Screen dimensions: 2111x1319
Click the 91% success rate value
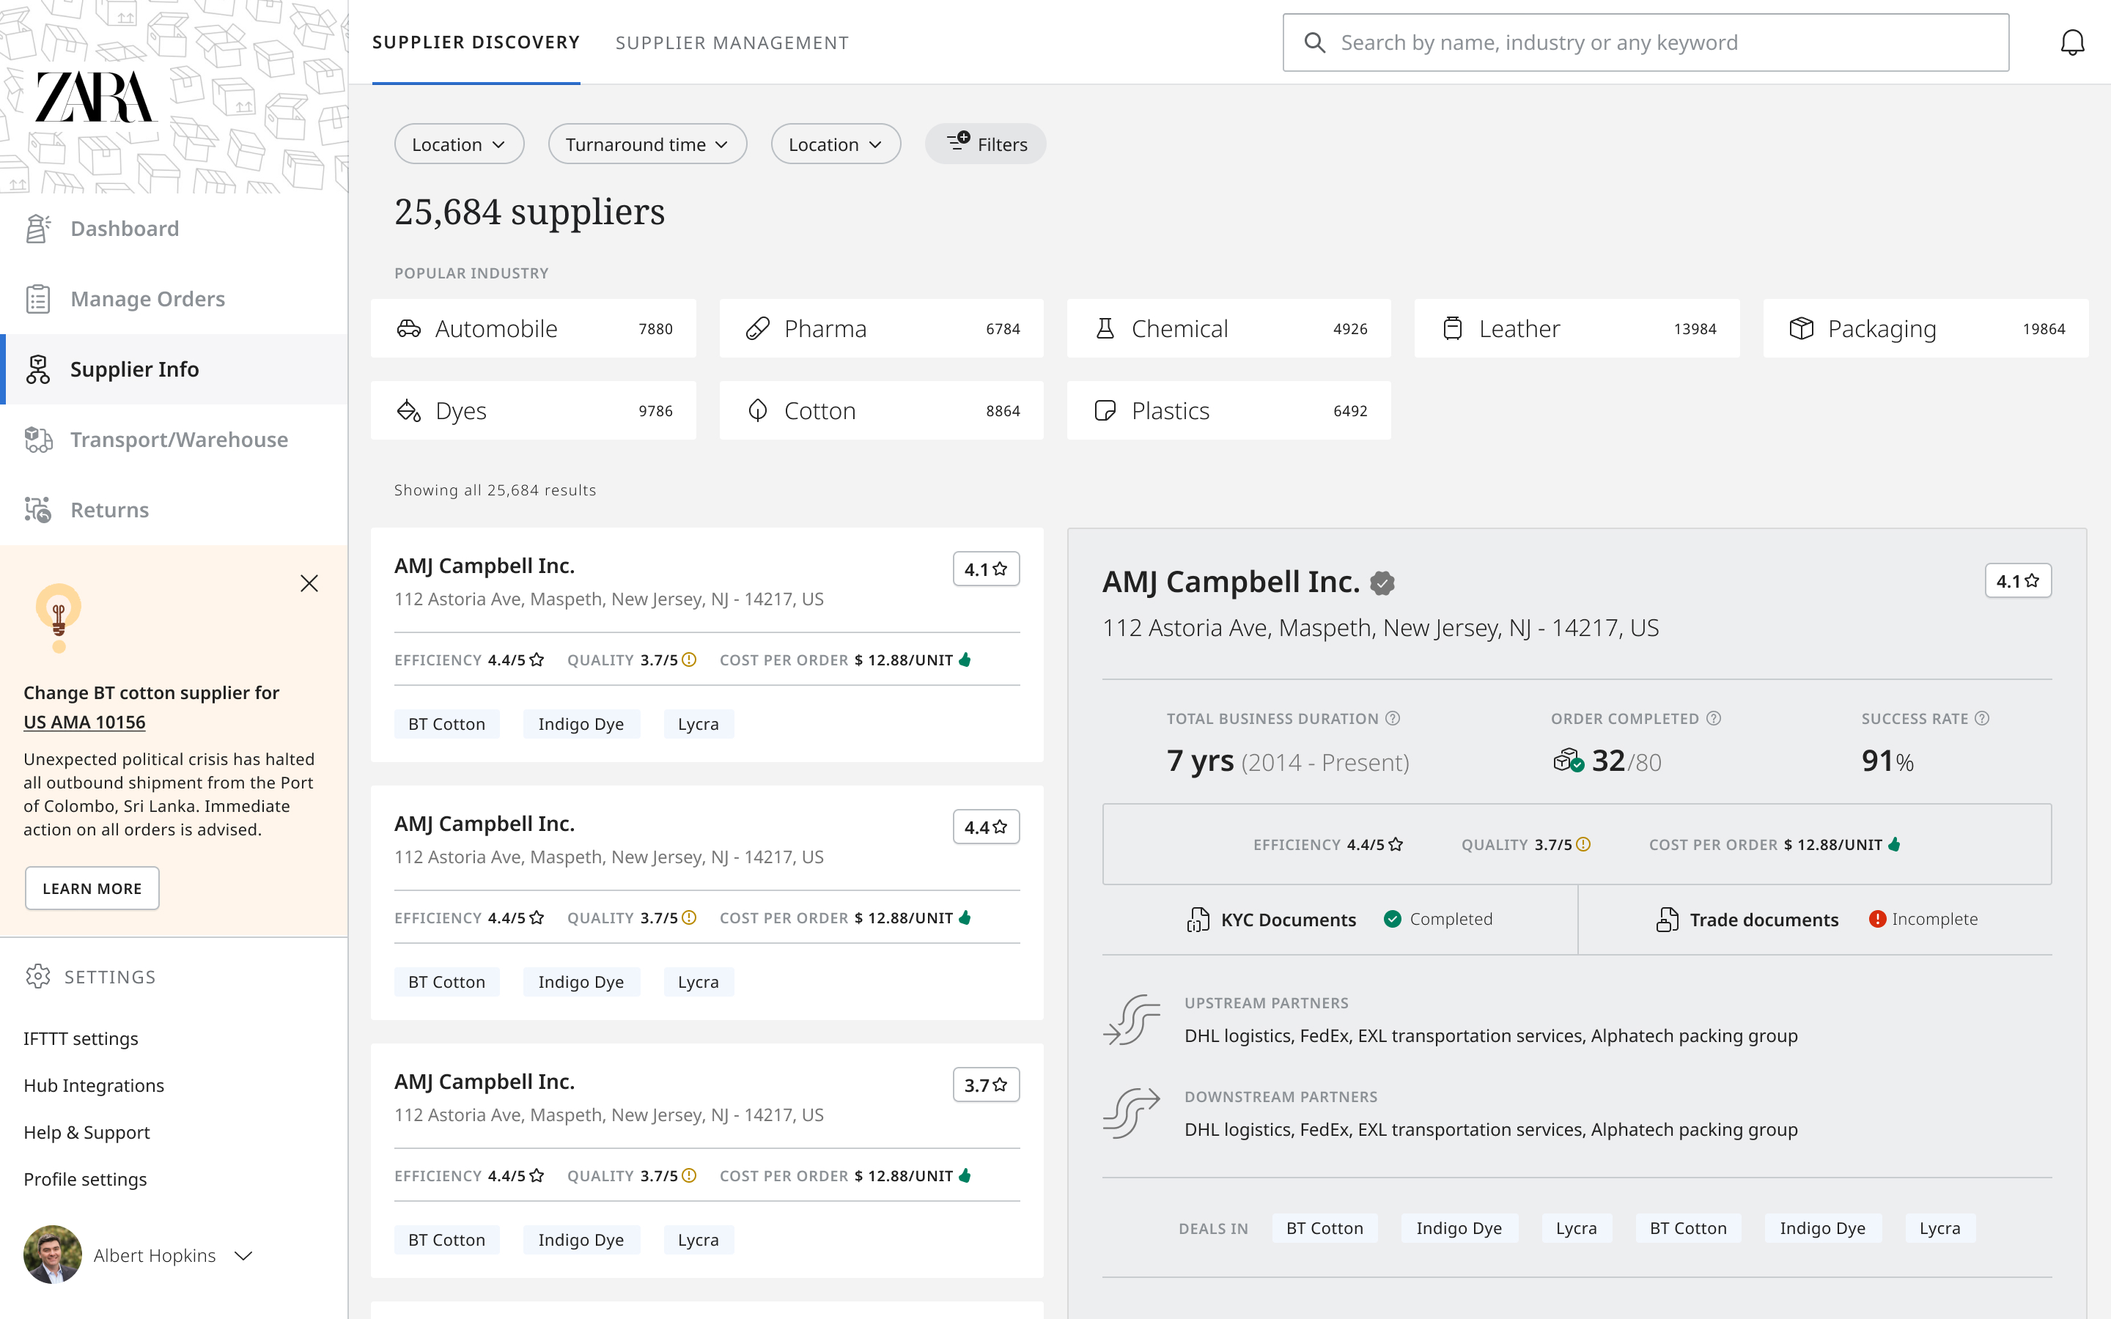point(1887,761)
